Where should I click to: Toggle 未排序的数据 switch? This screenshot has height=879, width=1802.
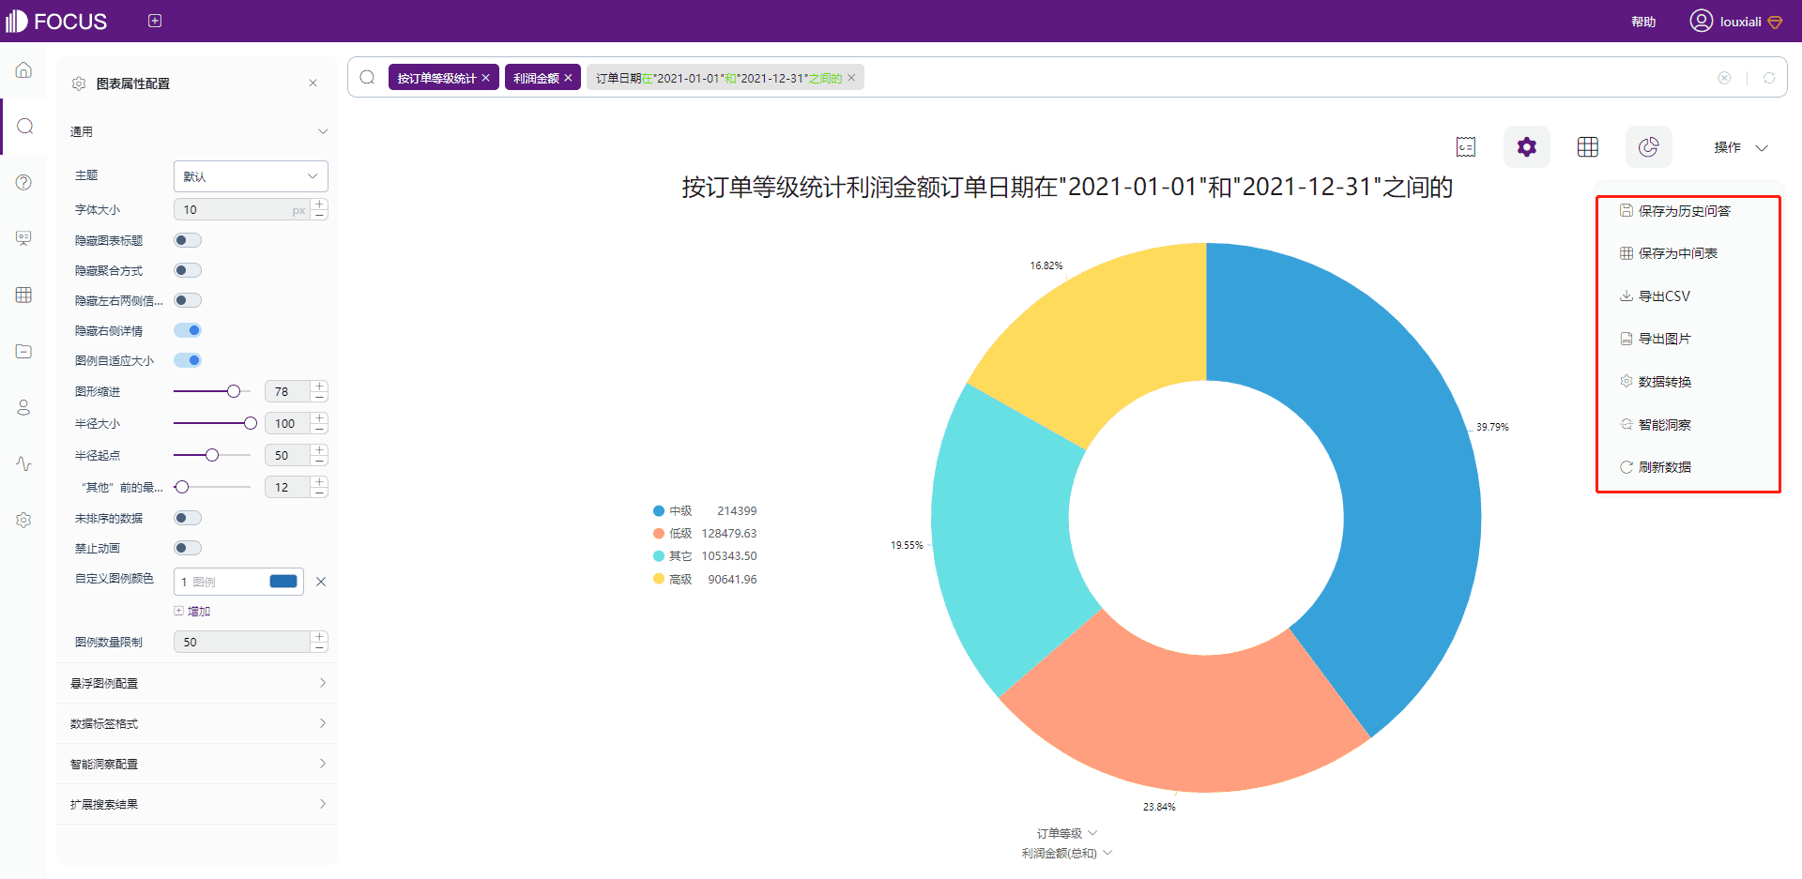click(188, 518)
